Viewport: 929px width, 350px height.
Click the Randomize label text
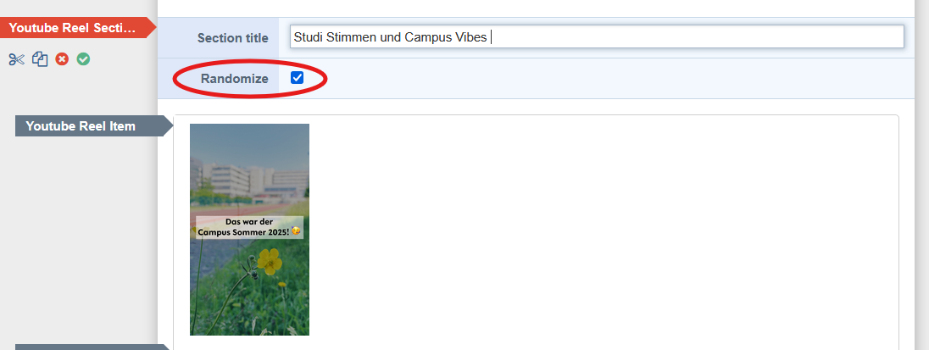point(235,79)
